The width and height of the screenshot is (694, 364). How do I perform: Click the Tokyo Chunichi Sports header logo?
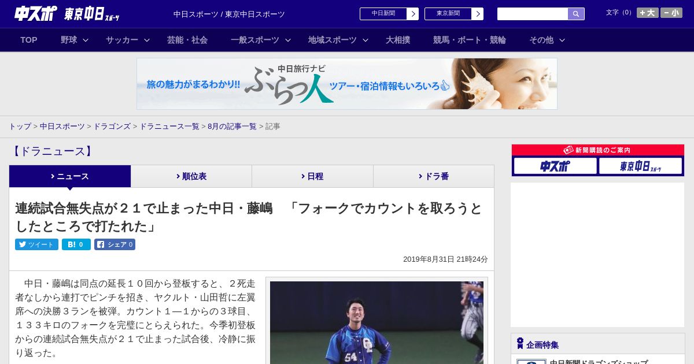click(x=91, y=14)
